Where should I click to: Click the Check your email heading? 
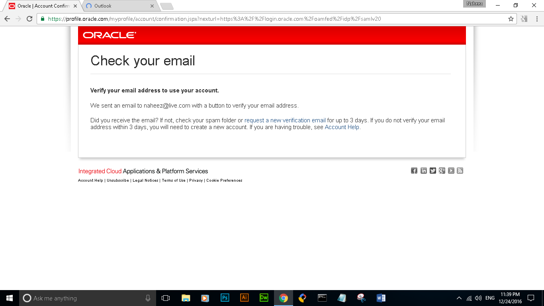143,61
